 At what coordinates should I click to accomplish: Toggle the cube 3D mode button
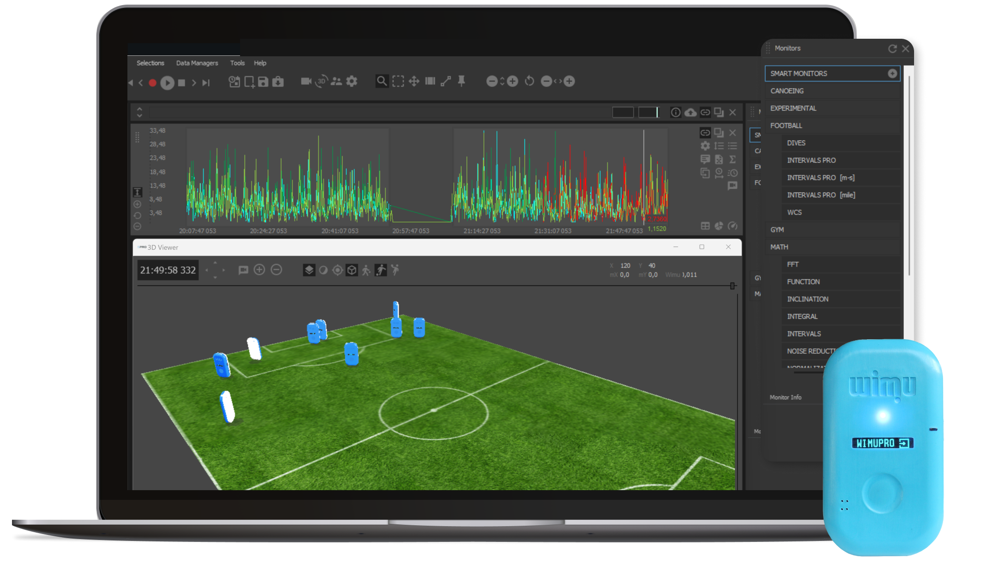coord(352,270)
